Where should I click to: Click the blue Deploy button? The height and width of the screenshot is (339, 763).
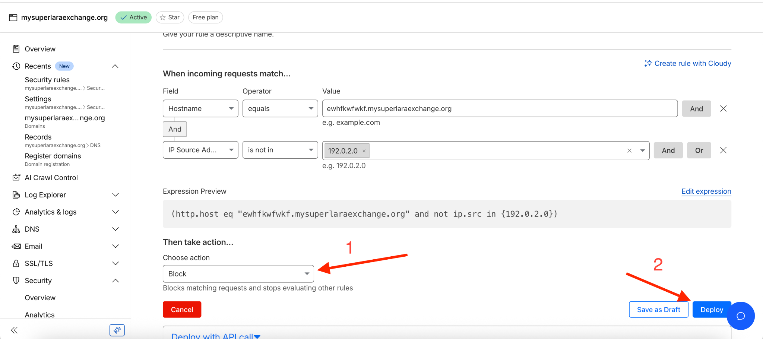712,310
